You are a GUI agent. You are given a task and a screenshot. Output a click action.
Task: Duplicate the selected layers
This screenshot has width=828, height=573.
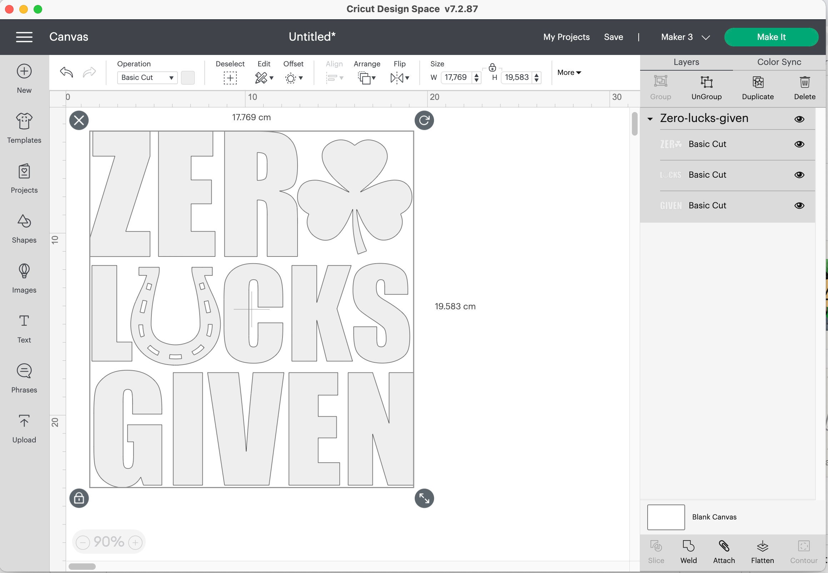pyautogui.click(x=758, y=87)
